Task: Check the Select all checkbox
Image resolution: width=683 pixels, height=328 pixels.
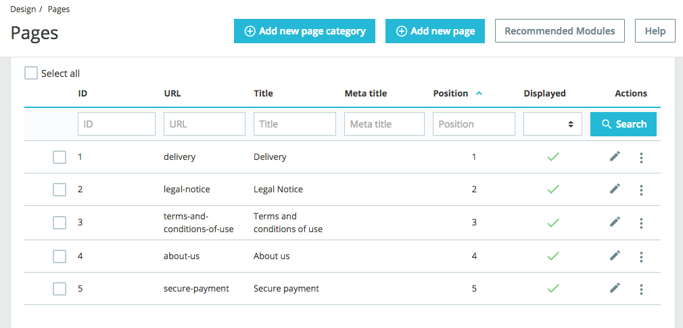Action: click(x=31, y=73)
